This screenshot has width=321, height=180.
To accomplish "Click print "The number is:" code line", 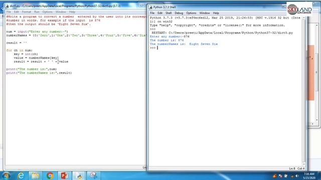I will [x=31, y=69].
